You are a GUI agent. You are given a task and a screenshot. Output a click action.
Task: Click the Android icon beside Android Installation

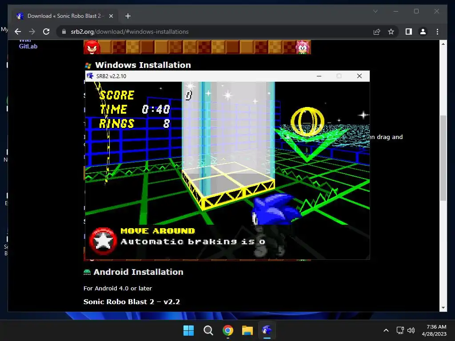point(87,272)
